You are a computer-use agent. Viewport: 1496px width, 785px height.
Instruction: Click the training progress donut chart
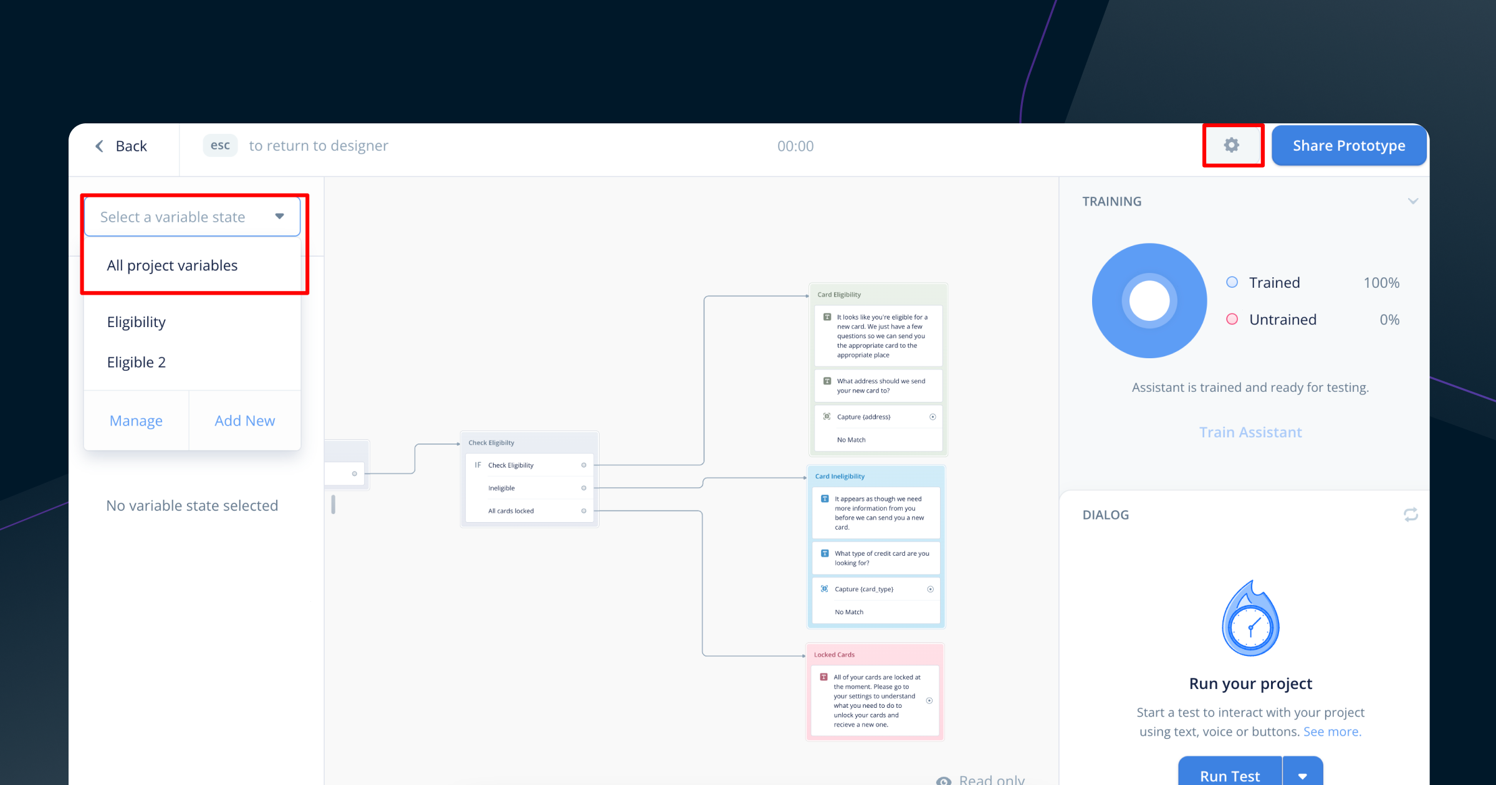pos(1149,300)
